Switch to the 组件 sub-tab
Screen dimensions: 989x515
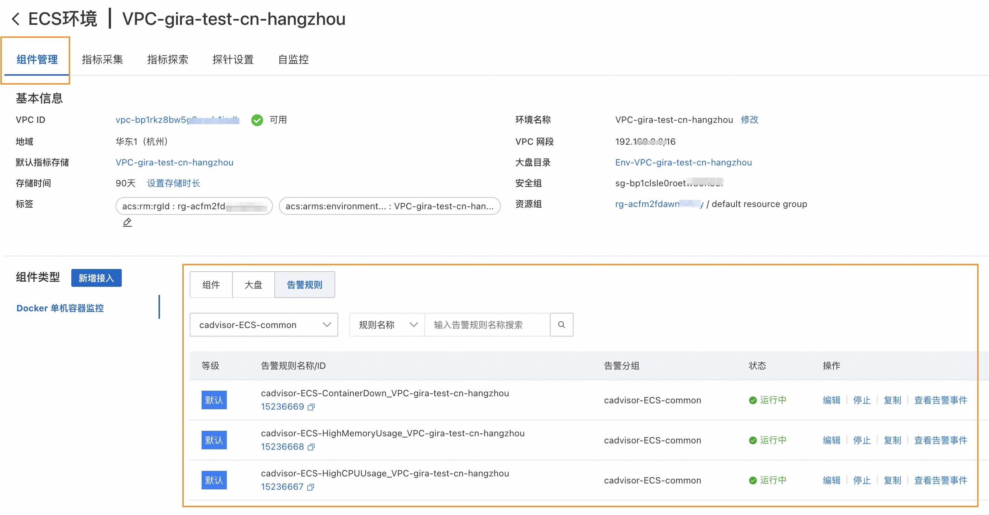tap(211, 285)
